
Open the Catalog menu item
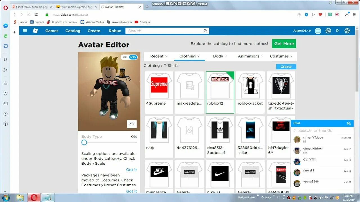pyautogui.click(x=73, y=31)
